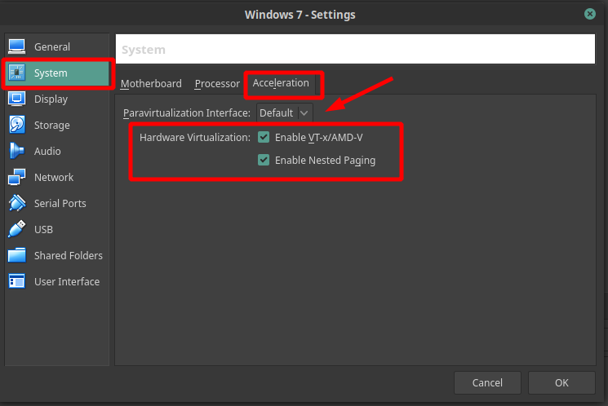
Task: Open USB plug icon
Action: (16, 229)
